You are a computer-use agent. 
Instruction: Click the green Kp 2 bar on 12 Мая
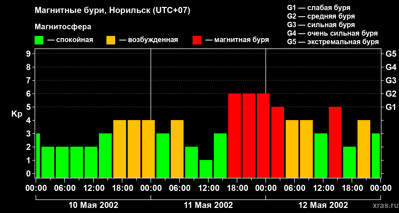click(x=350, y=162)
